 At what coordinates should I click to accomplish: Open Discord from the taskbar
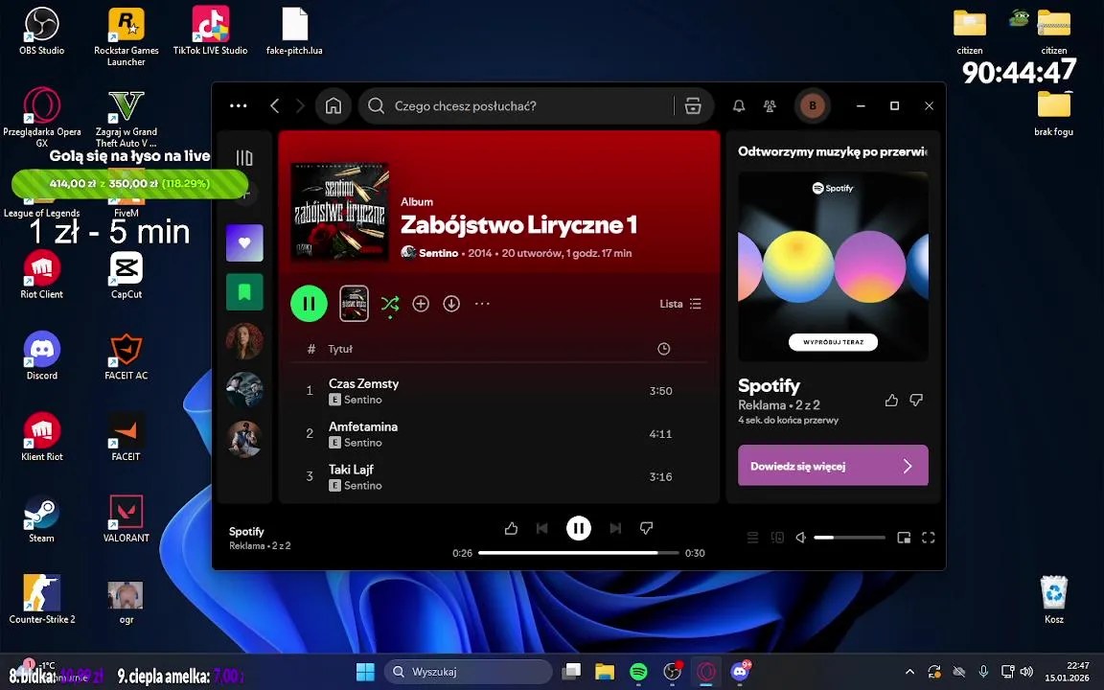740,672
